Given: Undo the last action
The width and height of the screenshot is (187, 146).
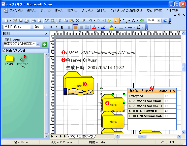Looking at the screenshot, I should [90, 21].
